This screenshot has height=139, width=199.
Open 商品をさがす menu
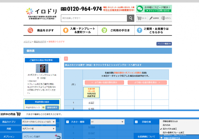[x=42, y=30]
